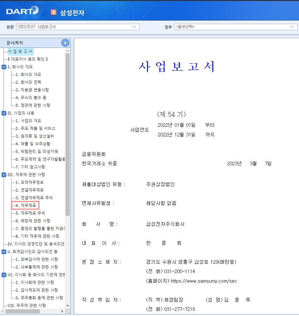Open 7. 기타 참고사항
299x316 pixels.
(x=30, y=167)
